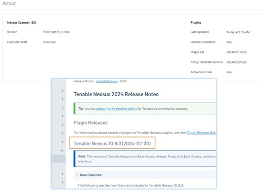
Task: Click the Tenable Nessus 10.8.0 (2024-07-30) heading
Action: click(112, 144)
